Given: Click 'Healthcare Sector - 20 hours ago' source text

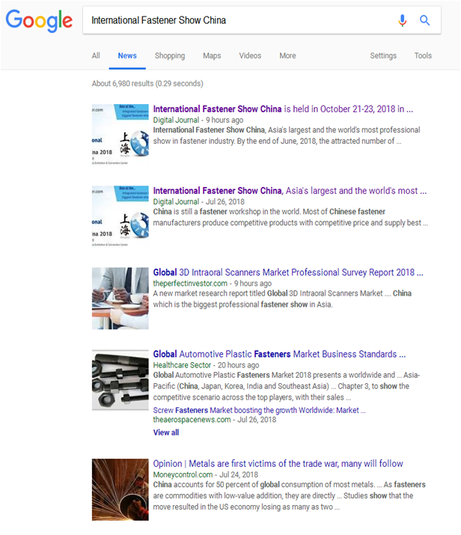Looking at the screenshot, I should (206, 365).
